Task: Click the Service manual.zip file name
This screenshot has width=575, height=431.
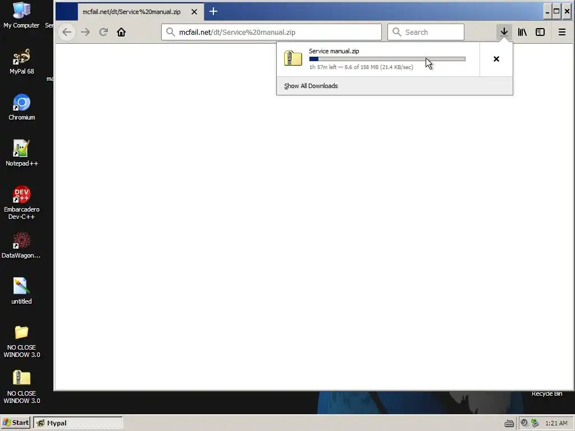Action: [334, 51]
